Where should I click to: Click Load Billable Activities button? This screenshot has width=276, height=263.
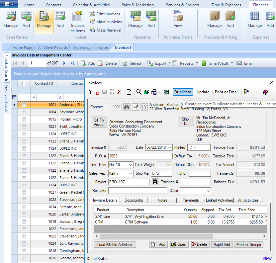[115, 244]
